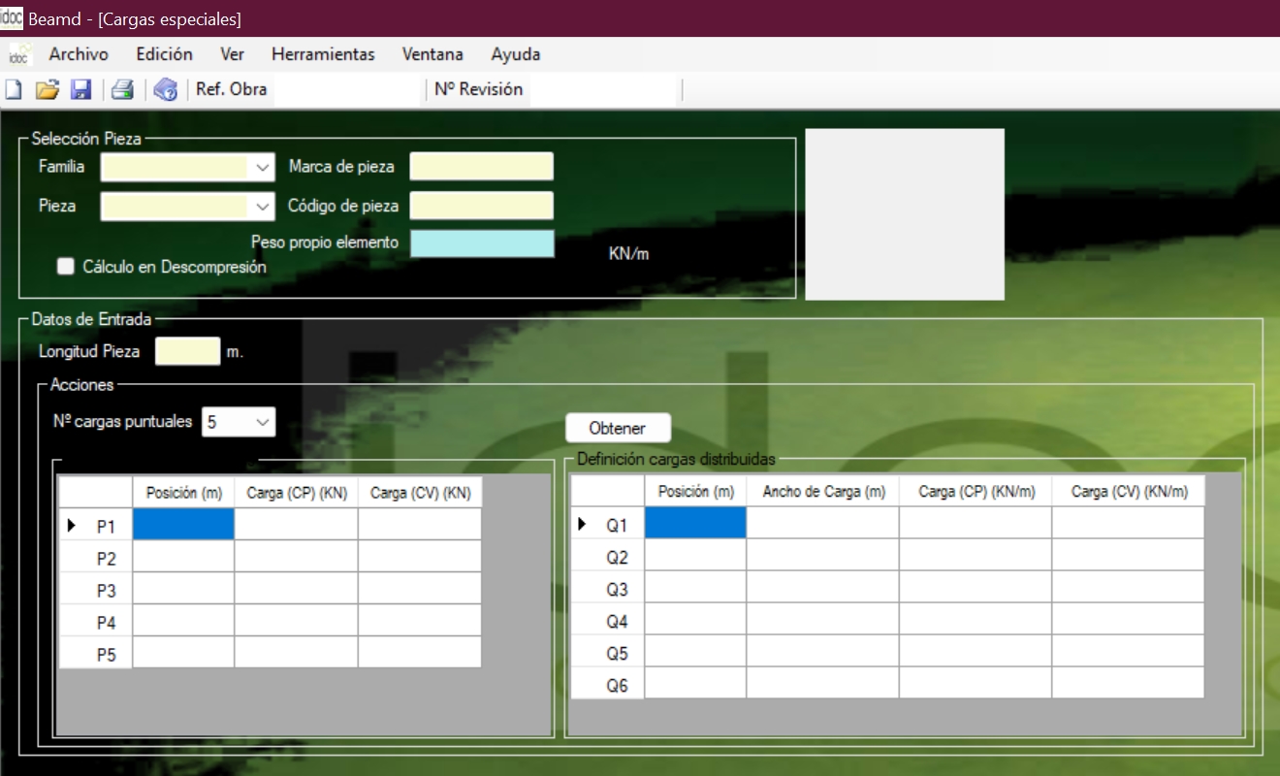This screenshot has height=776, width=1280.
Task: Click the Open folder toolbar icon
Action: click(x=48, y=90)
